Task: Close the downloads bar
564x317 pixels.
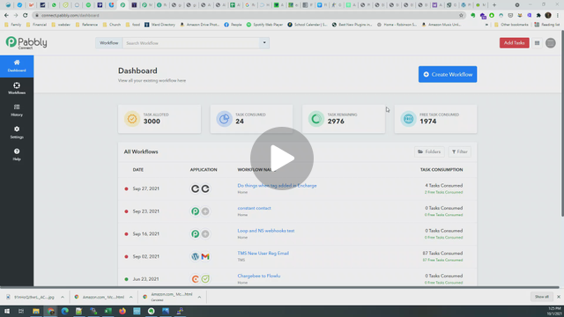Action: coord(558,297)
